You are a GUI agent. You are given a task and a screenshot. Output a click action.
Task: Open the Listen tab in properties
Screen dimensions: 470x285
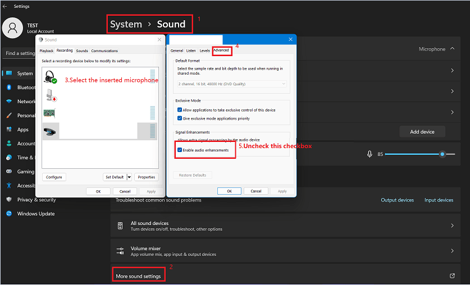190,51
